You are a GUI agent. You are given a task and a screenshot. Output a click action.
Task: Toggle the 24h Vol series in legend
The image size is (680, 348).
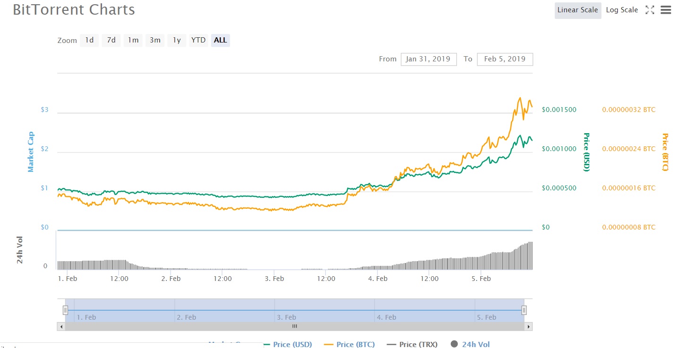(x=470, y=344)
